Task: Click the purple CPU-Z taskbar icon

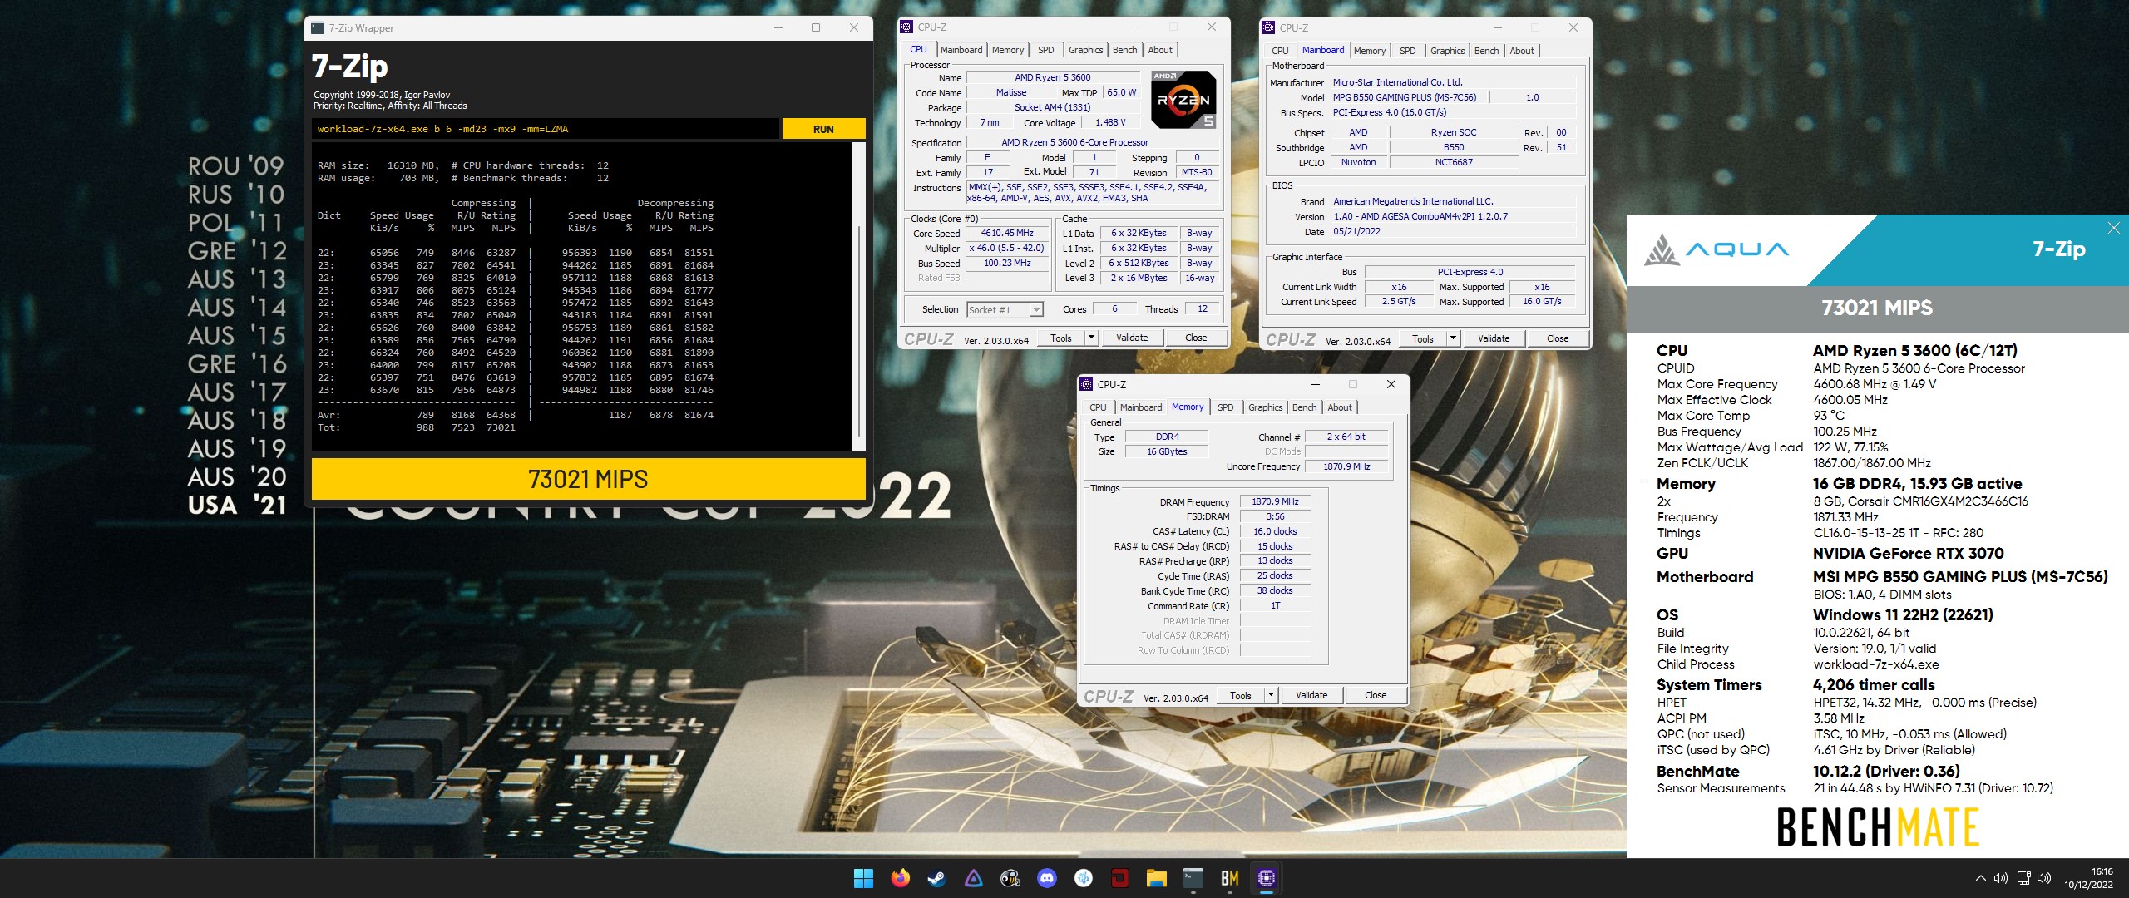Action: tap(1266, 878)
